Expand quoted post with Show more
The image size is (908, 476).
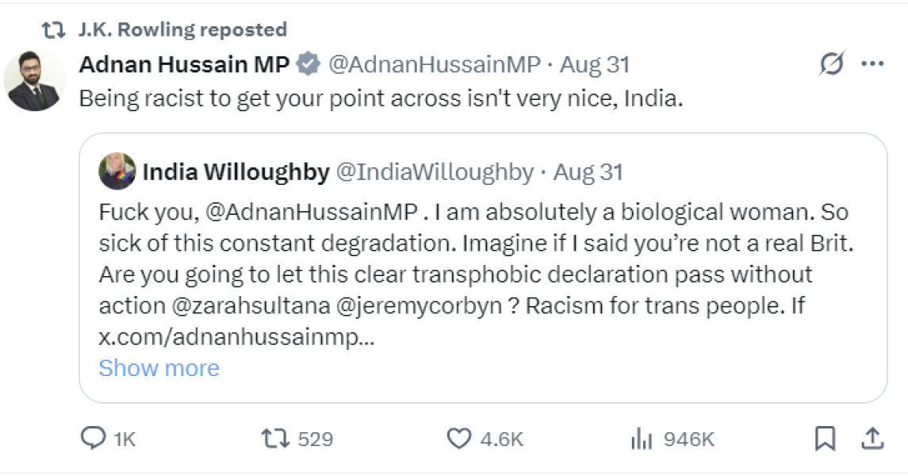click(x=159, y=368)
